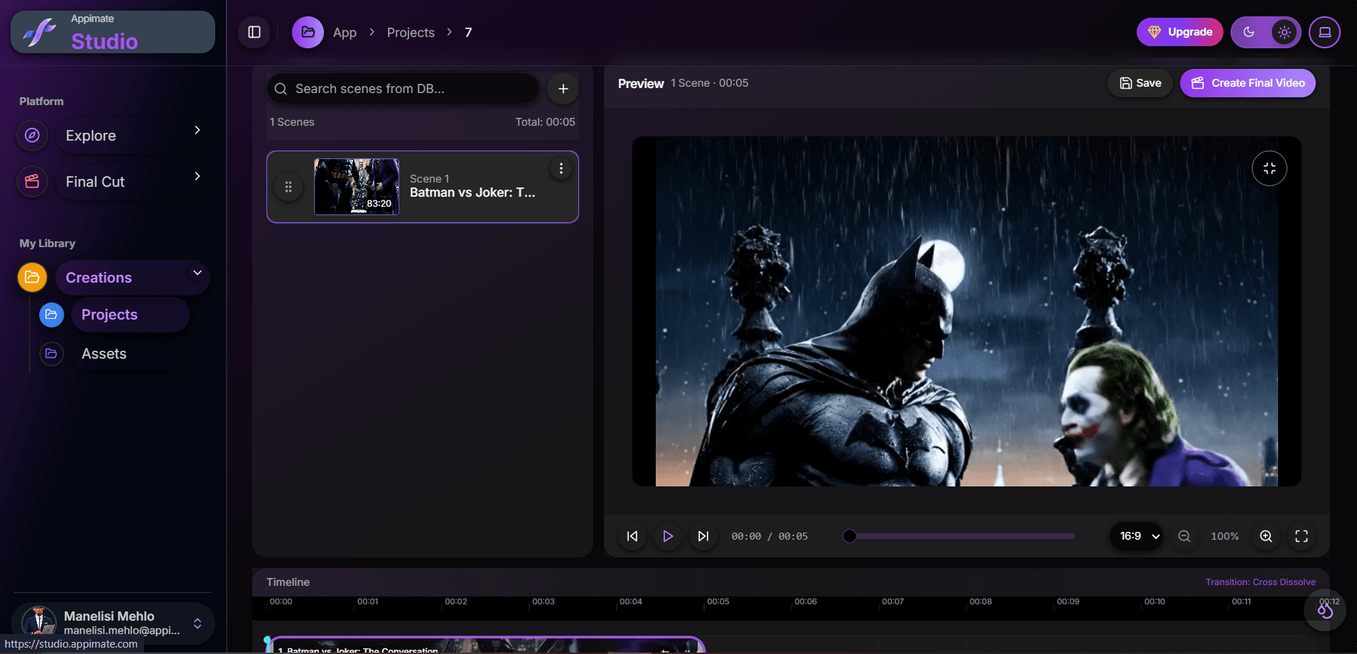Click the Save button

[1140, 83]
